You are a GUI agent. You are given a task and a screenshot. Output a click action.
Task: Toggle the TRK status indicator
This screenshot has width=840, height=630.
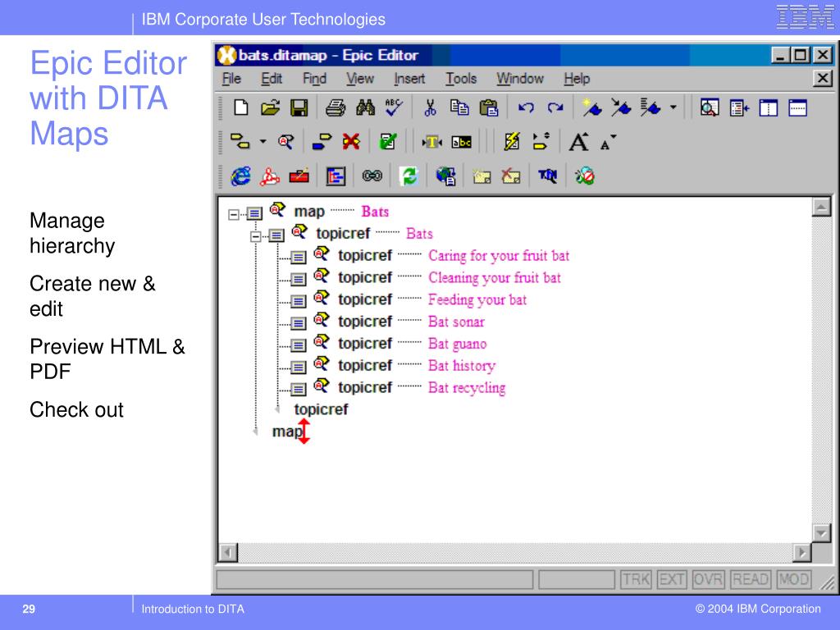637,580
